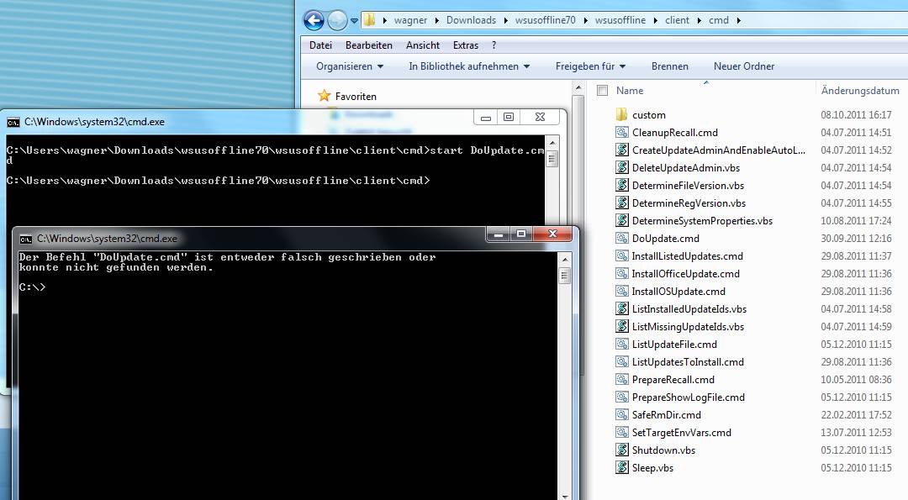Click the Favoriten star icon
The width and height of the screenshot is (908, 500).
[x=325, y=97]
